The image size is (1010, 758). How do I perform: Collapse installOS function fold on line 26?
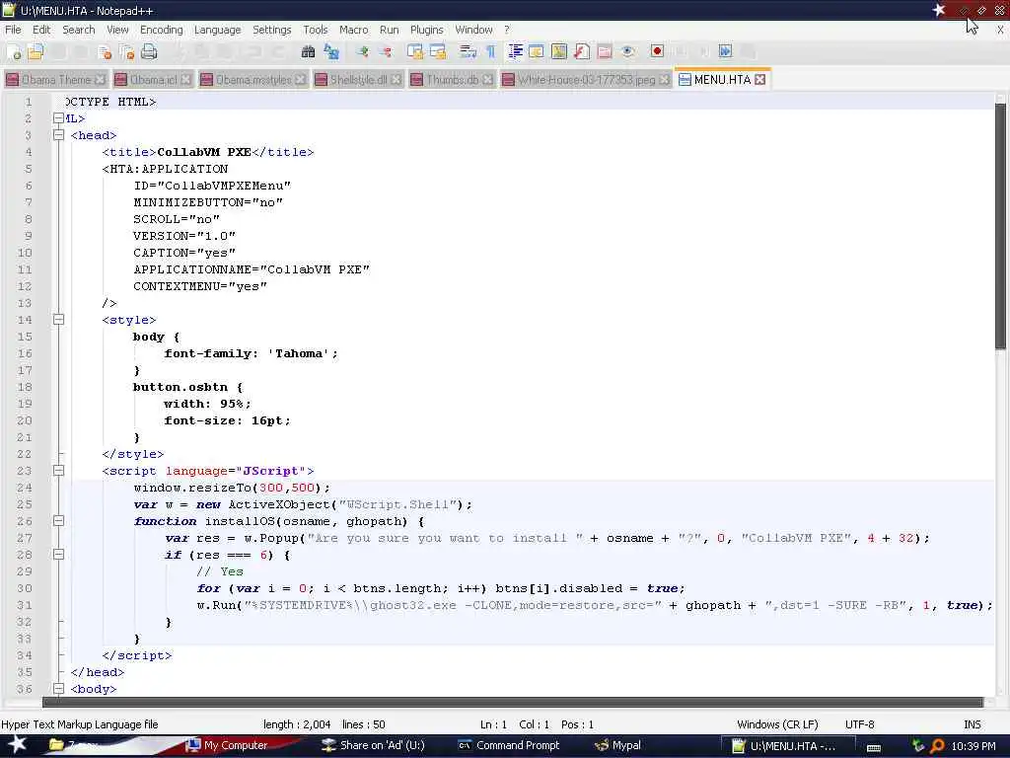[58, 521]
